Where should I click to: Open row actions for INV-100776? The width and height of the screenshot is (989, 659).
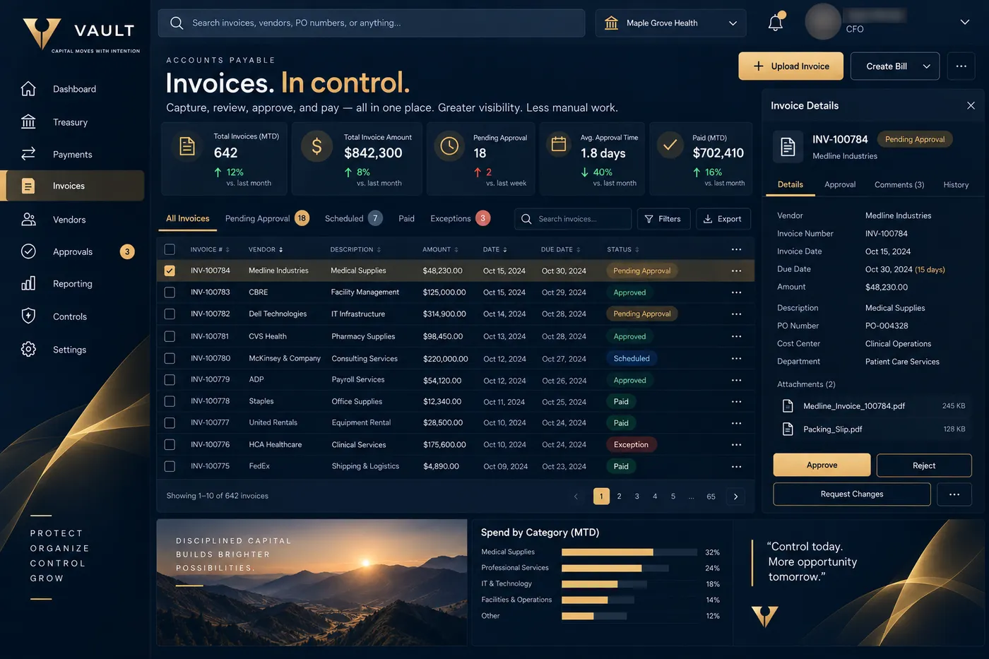[736, 445]
